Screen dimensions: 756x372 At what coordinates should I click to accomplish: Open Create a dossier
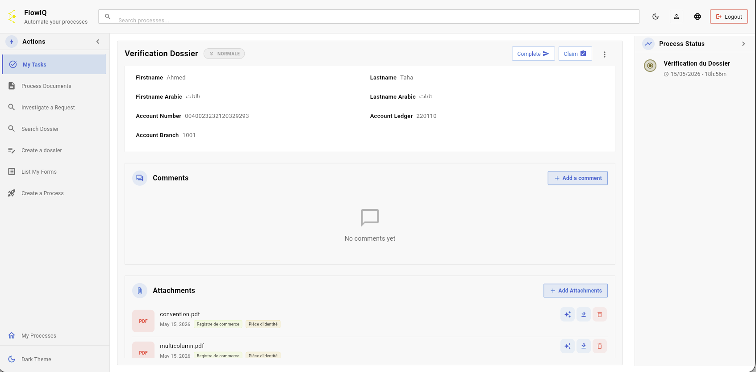(x=54, y=150)
